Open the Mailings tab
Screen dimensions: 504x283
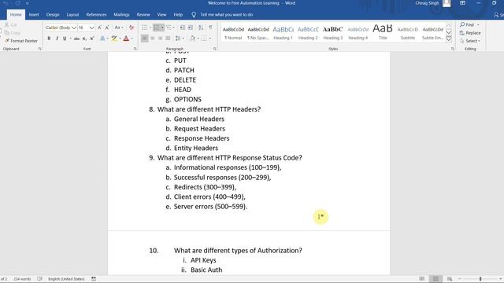pos(121,15)
